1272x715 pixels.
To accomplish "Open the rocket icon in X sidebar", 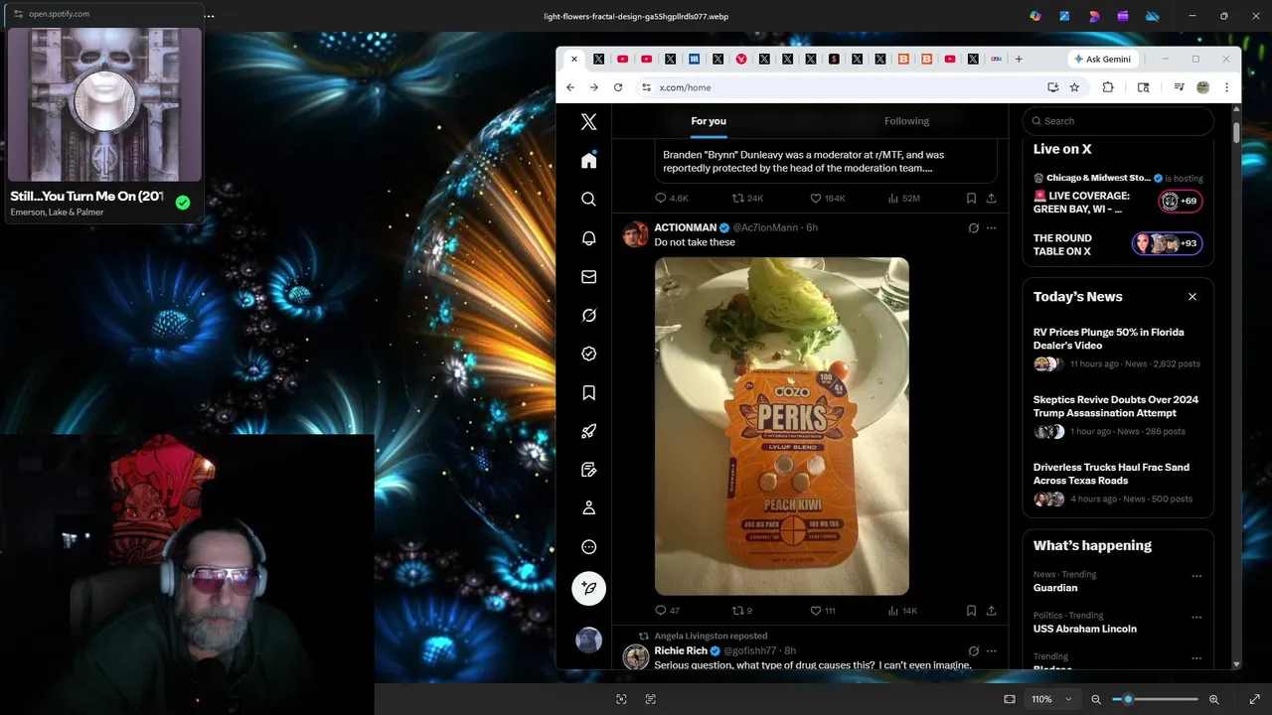I will [x=588, y=431].
